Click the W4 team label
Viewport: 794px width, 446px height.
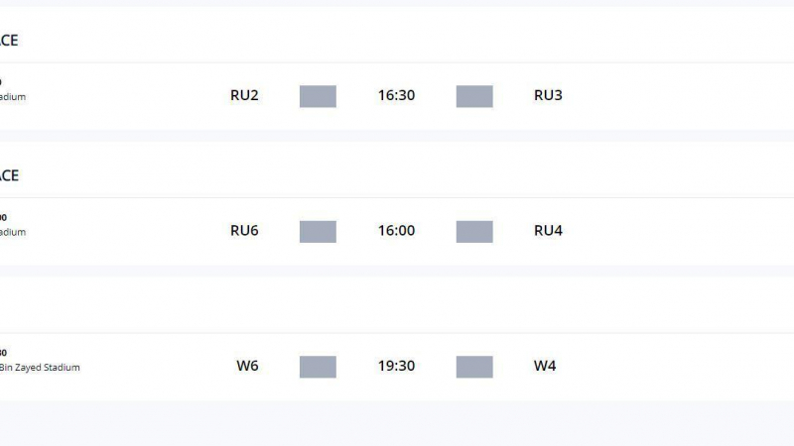tap(545, 367)
